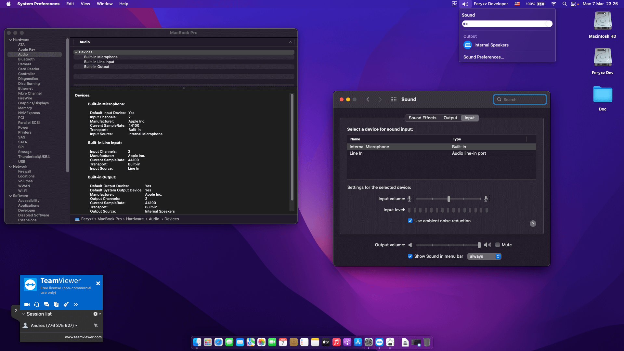The image size is (624, 351).
Task: Select the Line In input device
Action: click(x=441, y=153)
